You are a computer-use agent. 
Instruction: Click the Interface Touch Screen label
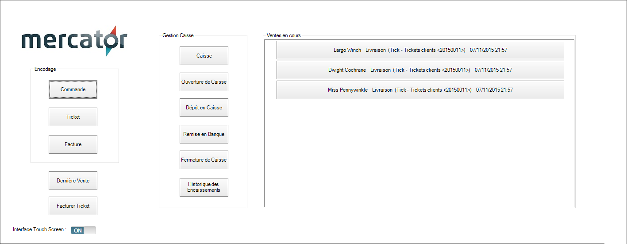click(x=39, y=230)
